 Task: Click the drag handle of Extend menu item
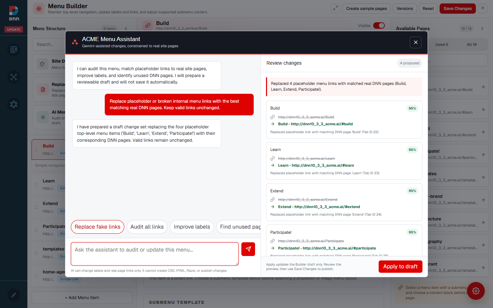pyautogui.click(x=36, y=207)
